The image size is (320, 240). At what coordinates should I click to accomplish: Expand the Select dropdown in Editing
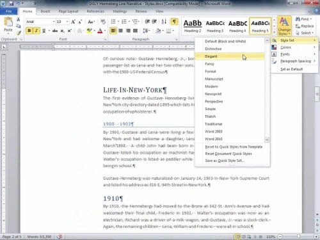pos(305,33)
